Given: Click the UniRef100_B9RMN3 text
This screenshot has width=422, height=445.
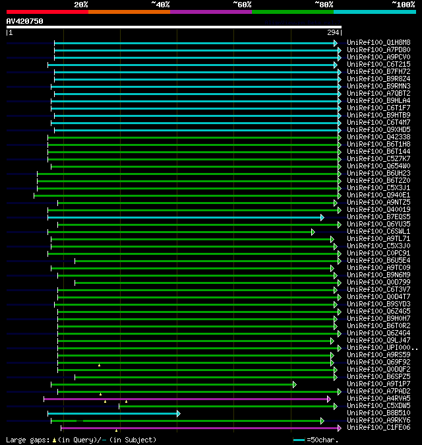Looking at the screenshot, I should click(x=378, y=86).
